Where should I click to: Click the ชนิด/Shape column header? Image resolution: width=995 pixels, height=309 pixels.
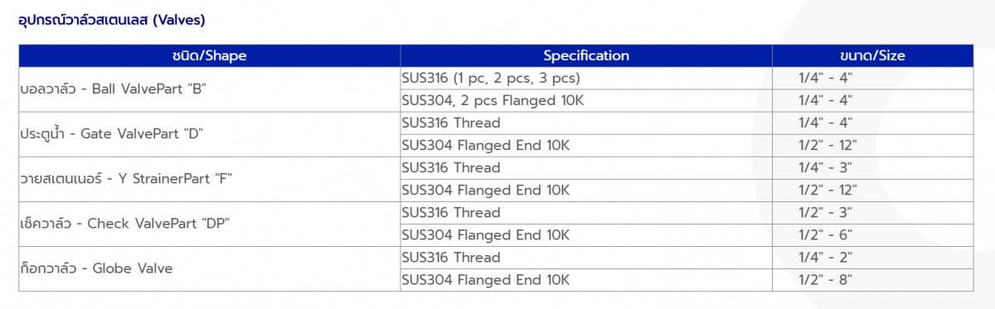click(x=210, y=56)
